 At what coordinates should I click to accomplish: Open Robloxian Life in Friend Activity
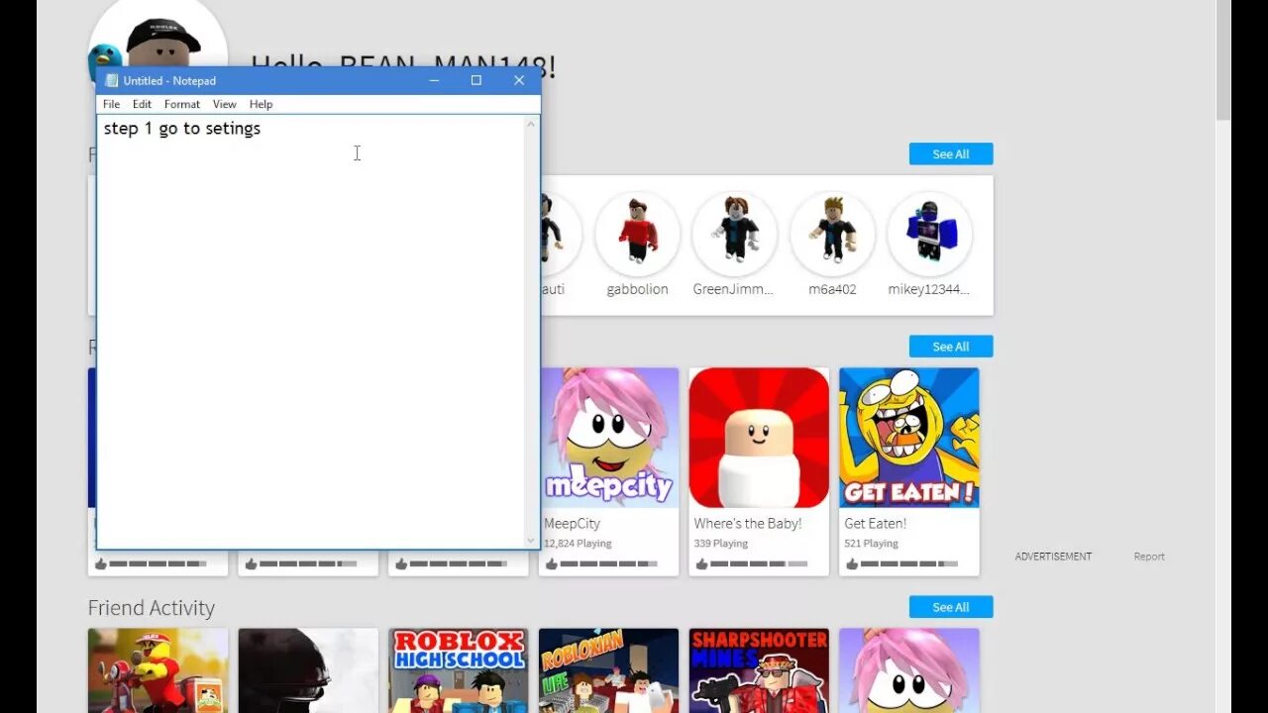(x=609, y=670)
